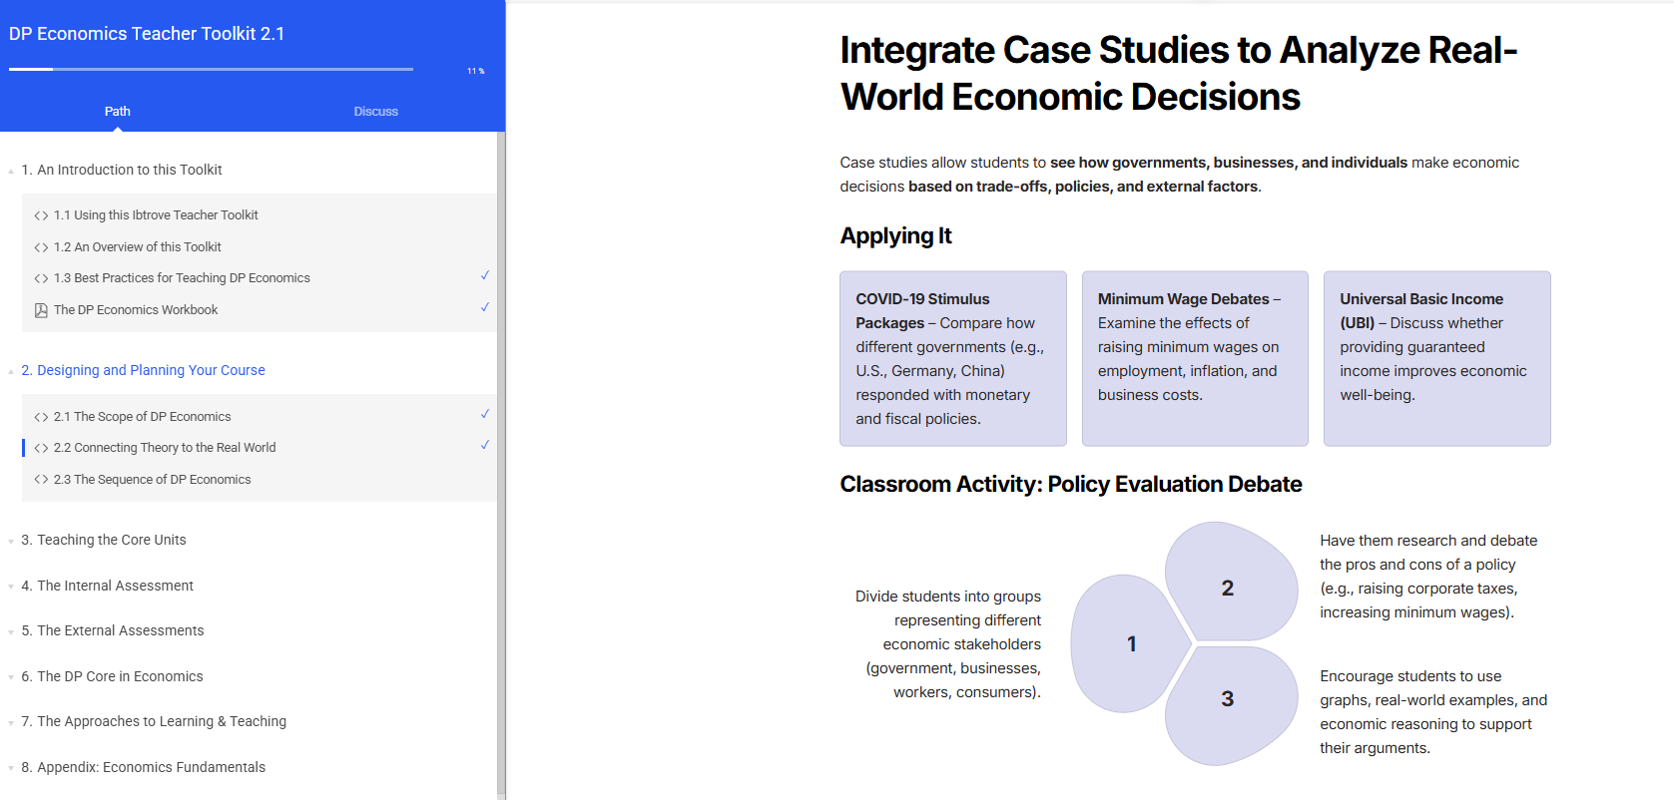Click the code icon beside 2.1 Scope lesson
The image size is (1674, 800).
[41, 417]
